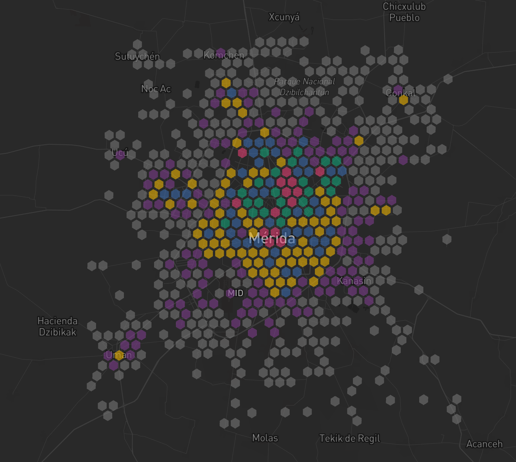
Task: Select the yellow hexagon at Umán
Action: point(119,355)
